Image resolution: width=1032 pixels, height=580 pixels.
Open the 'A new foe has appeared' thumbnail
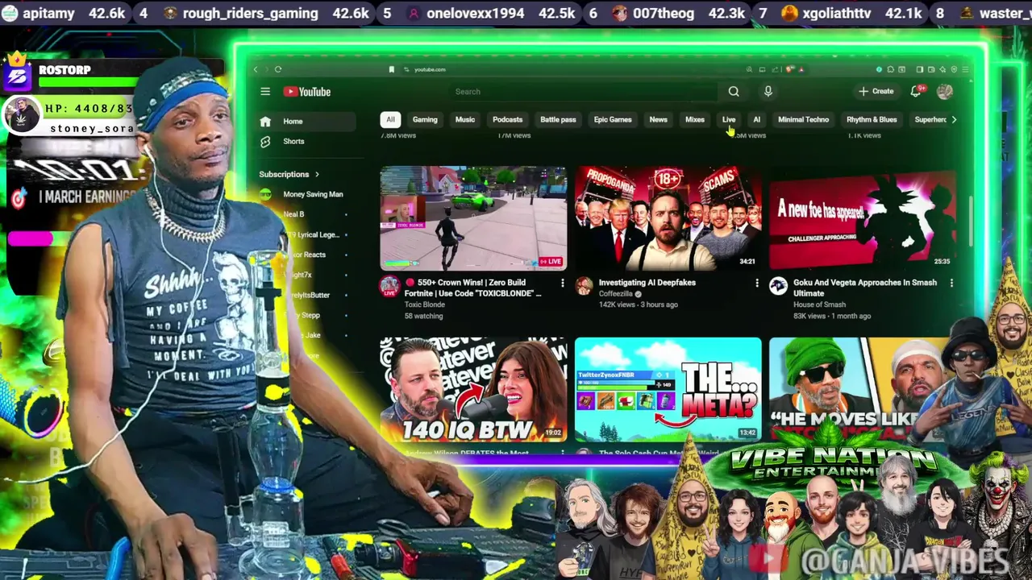863,218
